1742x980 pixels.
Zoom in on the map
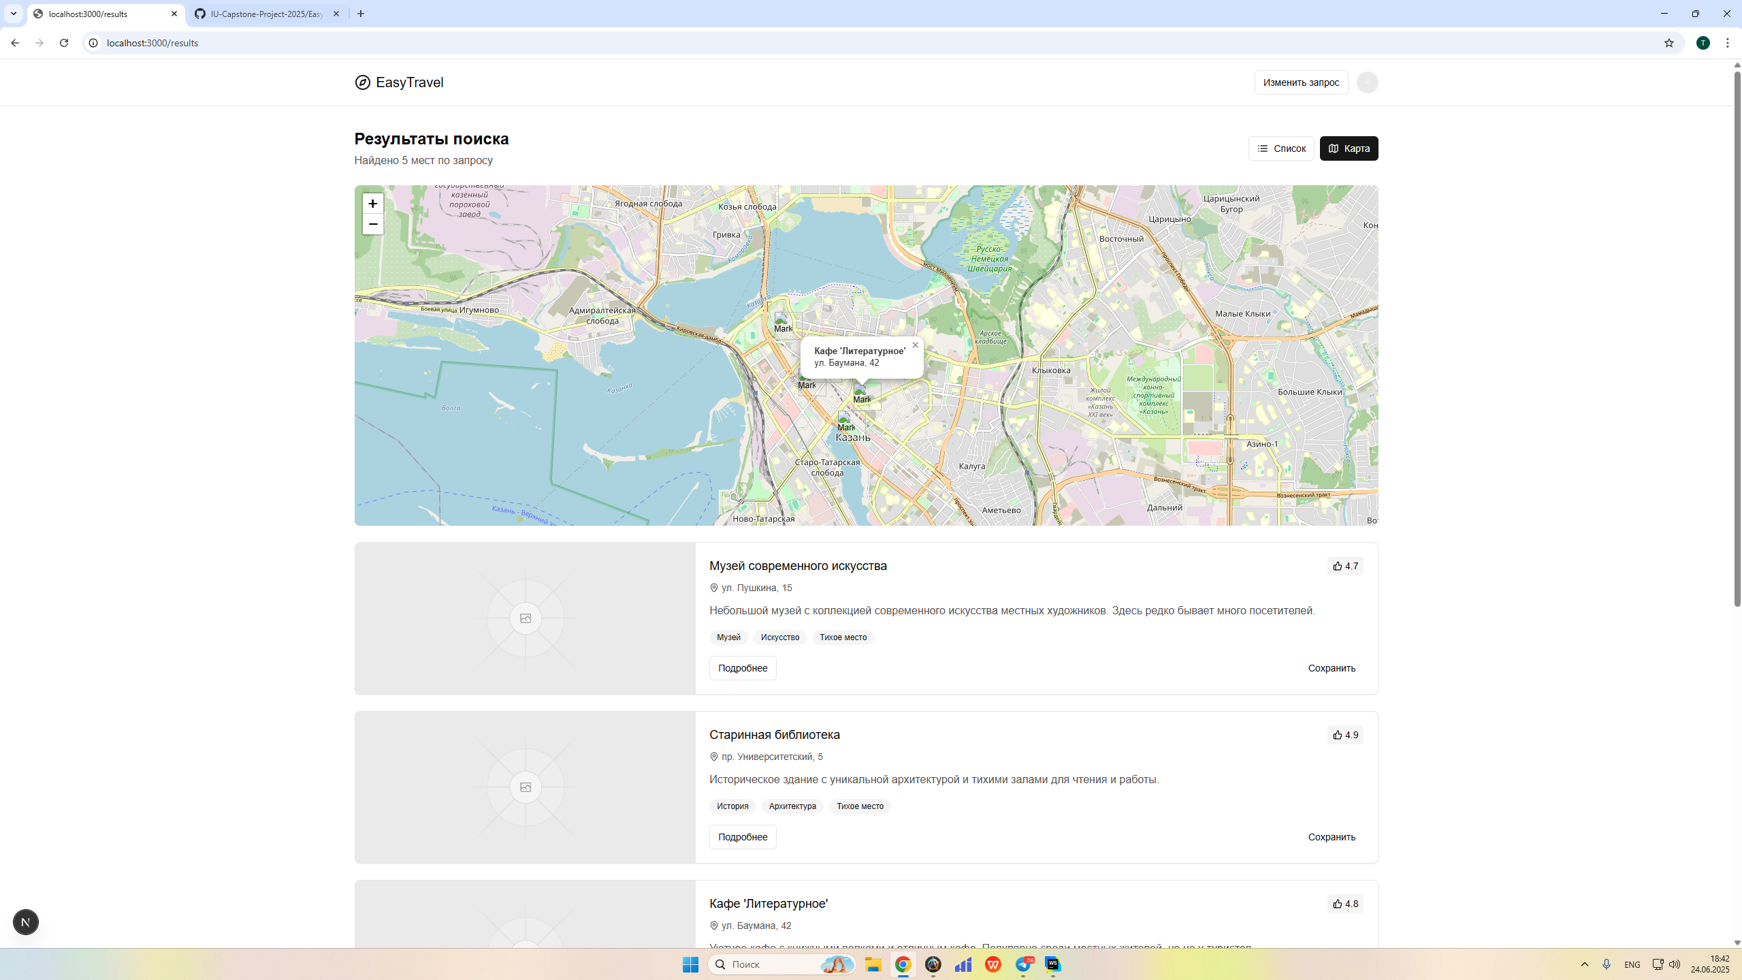372,204
